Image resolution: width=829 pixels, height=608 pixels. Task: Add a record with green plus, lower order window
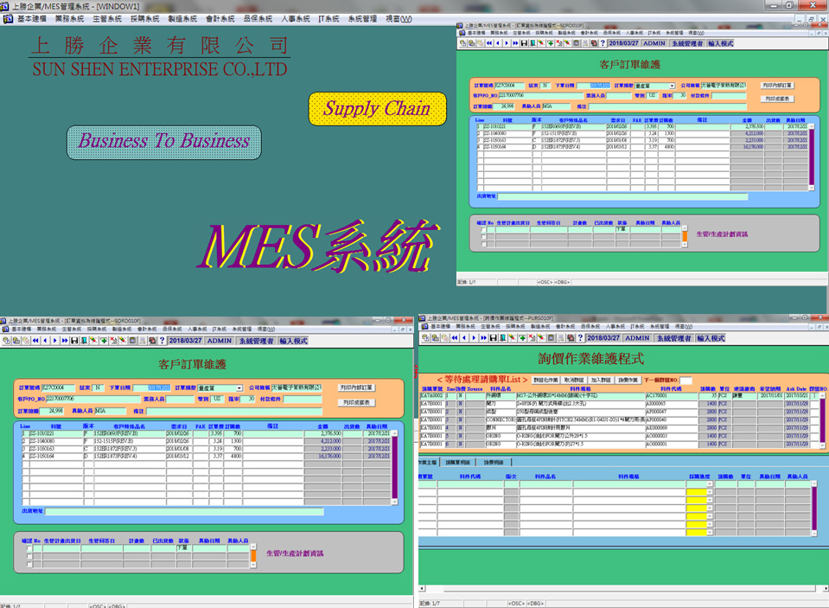tap(104, 341)
